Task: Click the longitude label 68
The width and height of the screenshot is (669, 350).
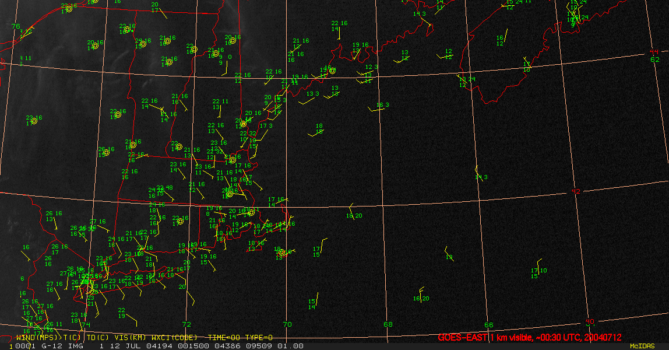Action: 388,324
